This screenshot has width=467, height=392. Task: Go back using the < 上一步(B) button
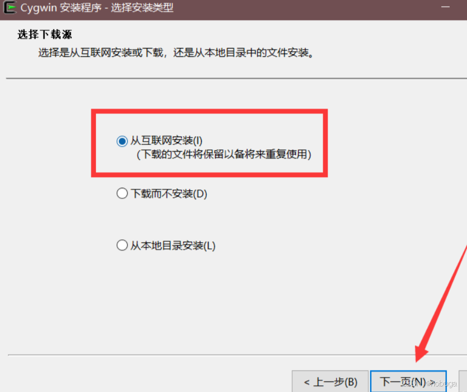click(x=330, y=381)
